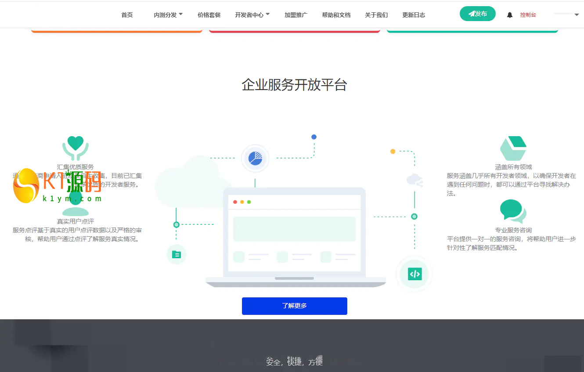Click the 专业服务咨询 title
Viewport: 584px width, 372px height.
(x=513, y=230)
